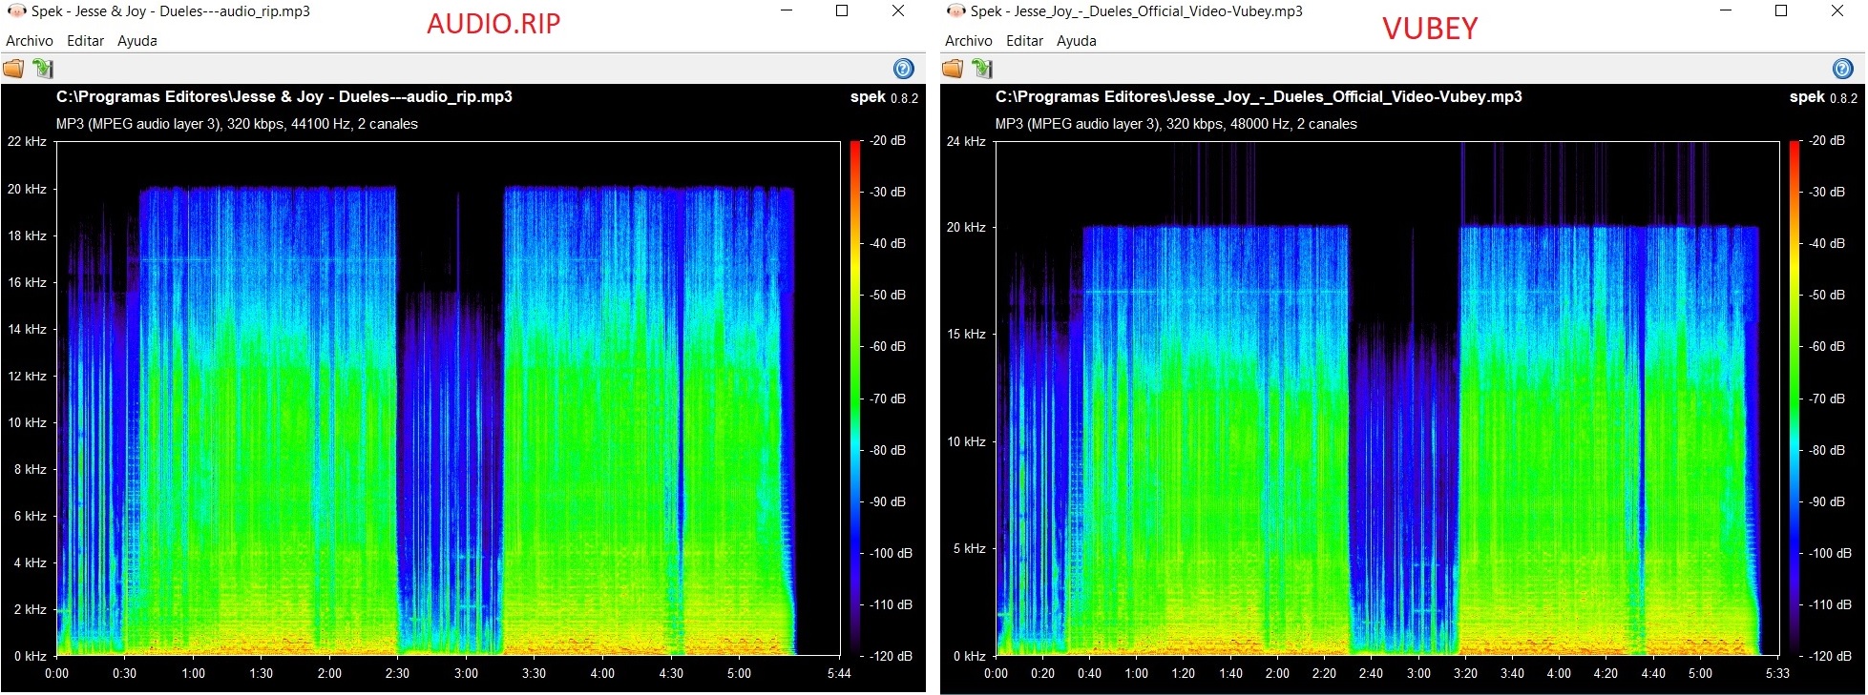This screenshot has width=1868, height=695.
Task: Open the Ayuda menu in the Vubey window
Action: (1077, 41)
